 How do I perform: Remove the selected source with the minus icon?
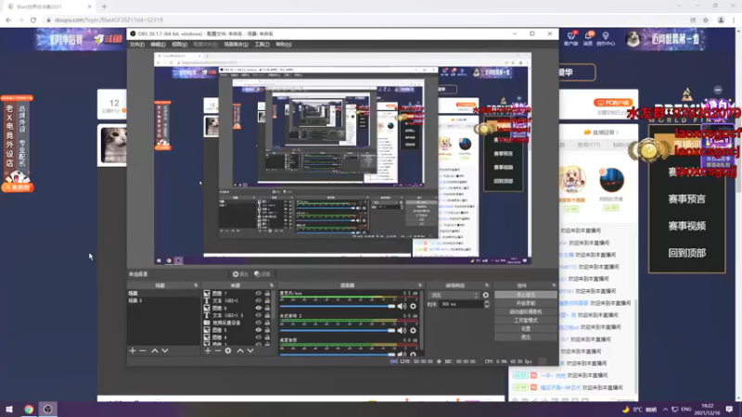[218, 351]
